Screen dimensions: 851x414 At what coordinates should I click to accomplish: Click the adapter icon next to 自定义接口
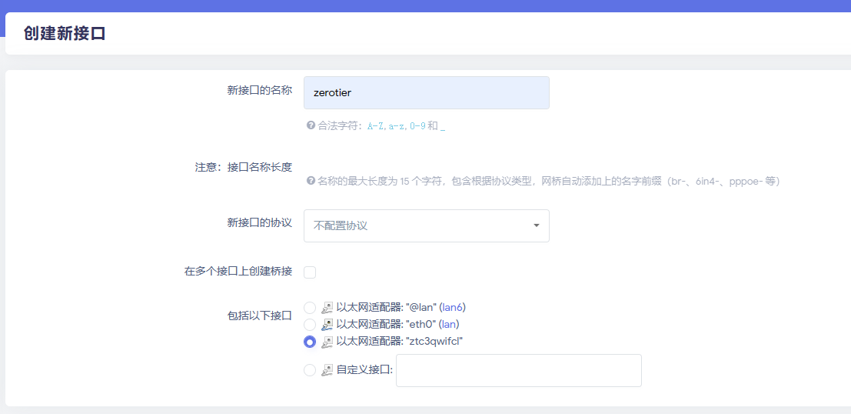coord(327,370)
